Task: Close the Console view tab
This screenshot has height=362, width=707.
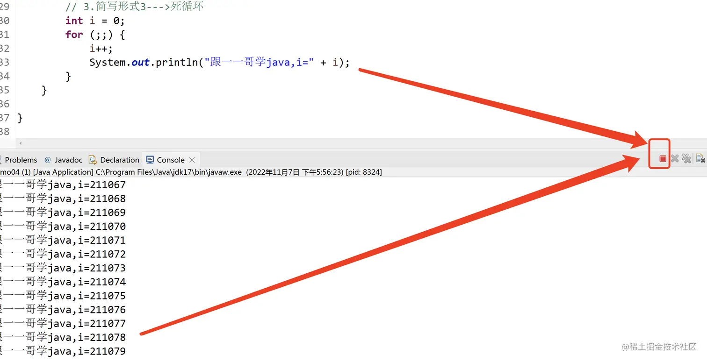Action: point(192,160)
